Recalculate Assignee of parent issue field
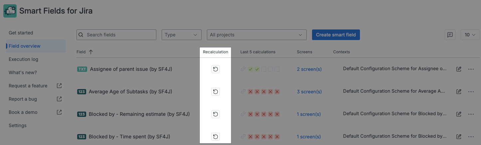 pos(215,69)
